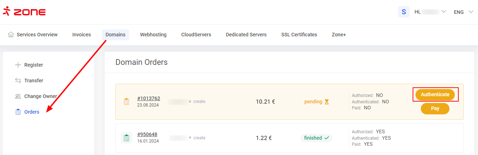Open the Invoices tab

81,35
